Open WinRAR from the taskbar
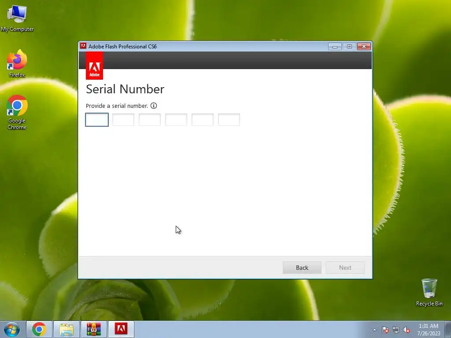This screenshot has height=338, width=451. pos(94,329)
